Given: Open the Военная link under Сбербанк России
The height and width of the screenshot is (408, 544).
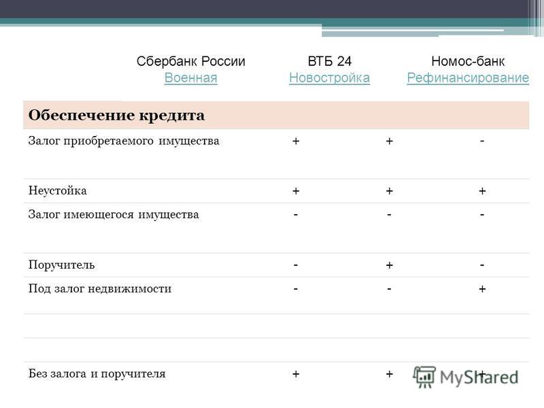Looking at the screenshot, I should tap(191, 78).
